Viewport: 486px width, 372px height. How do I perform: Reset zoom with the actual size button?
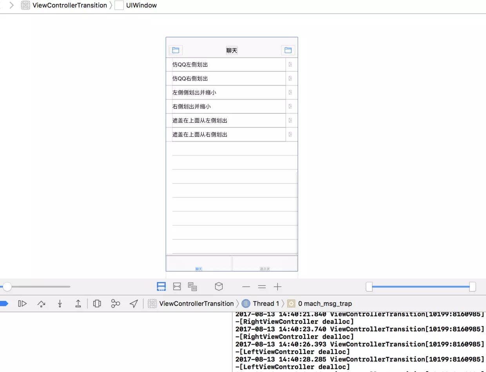262,287
